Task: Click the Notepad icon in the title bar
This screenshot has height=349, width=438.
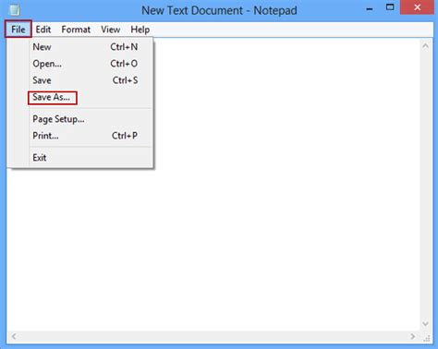Action: click(15, 10)
